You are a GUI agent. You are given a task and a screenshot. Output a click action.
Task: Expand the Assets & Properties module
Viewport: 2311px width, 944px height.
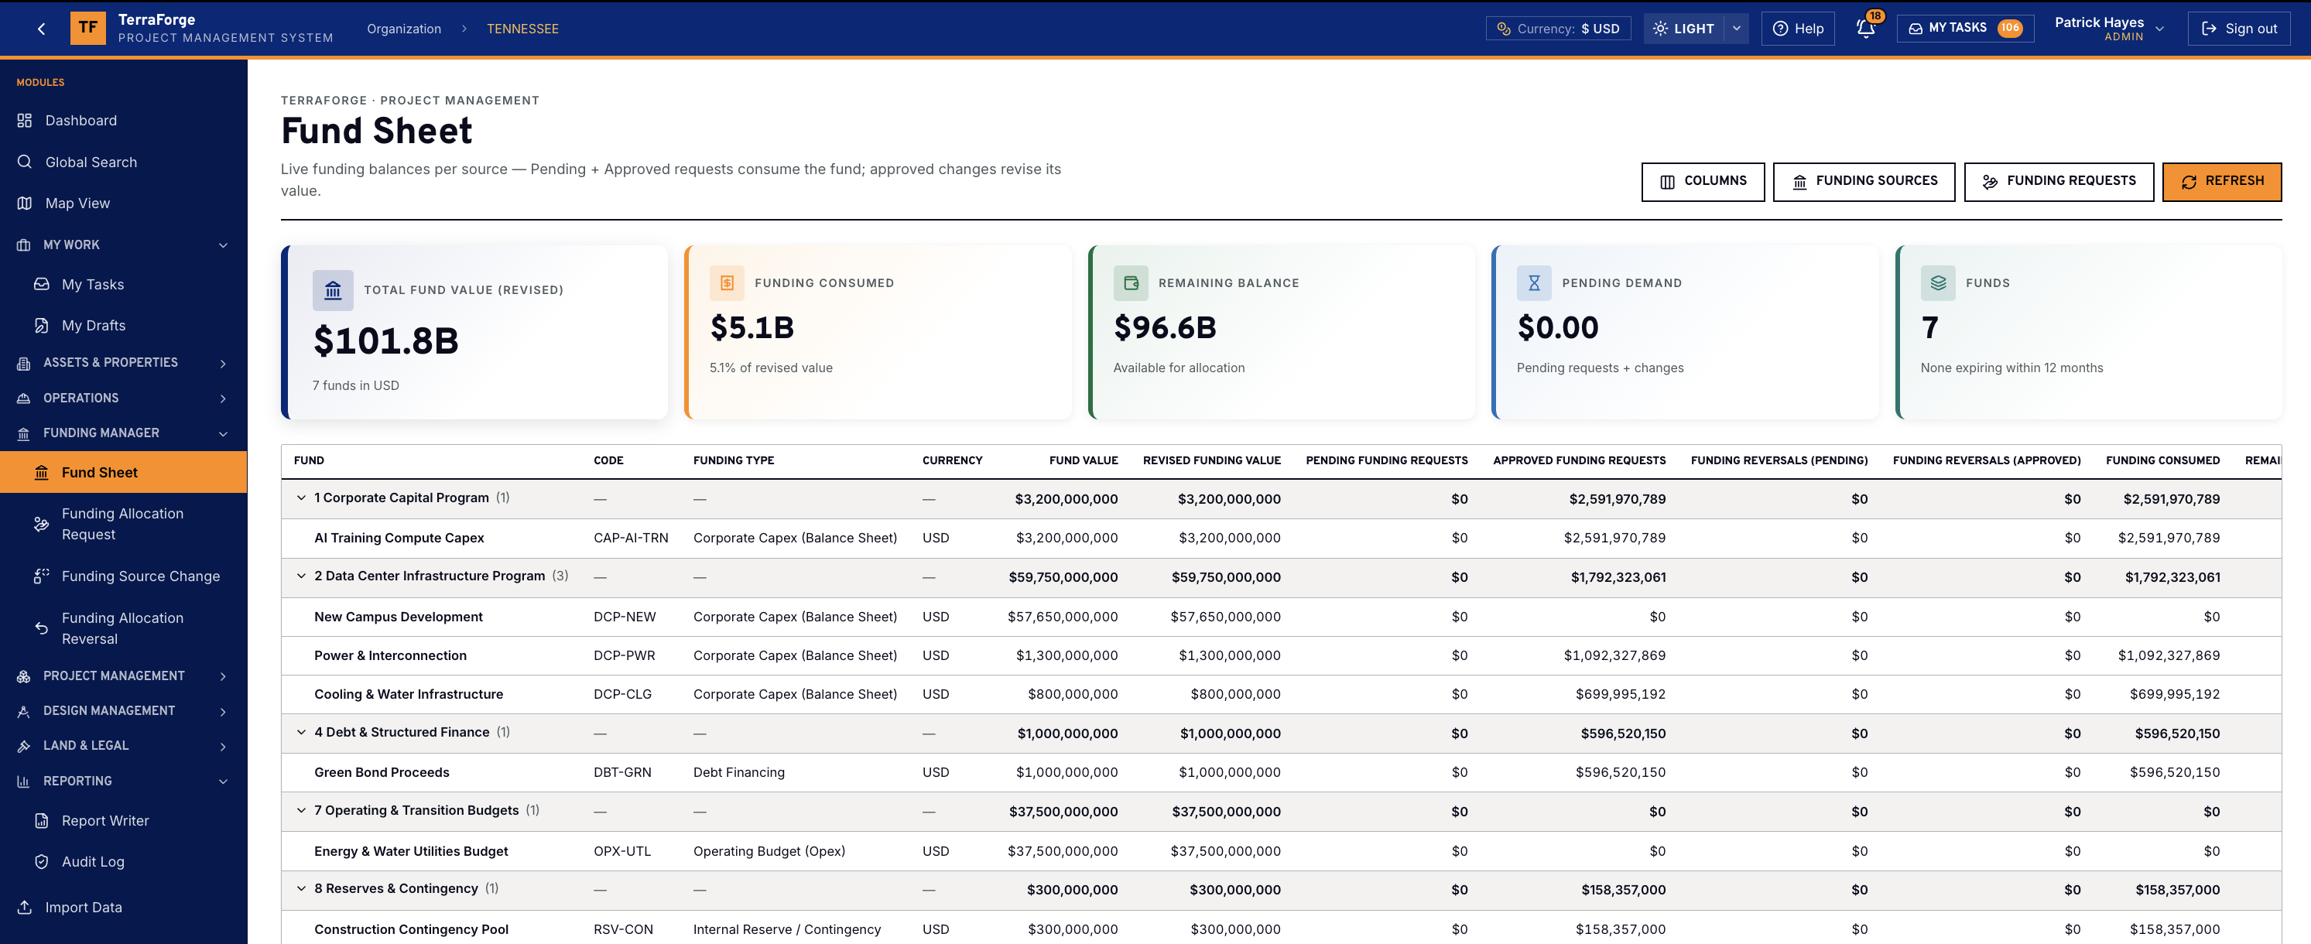[x=124, y=363]
